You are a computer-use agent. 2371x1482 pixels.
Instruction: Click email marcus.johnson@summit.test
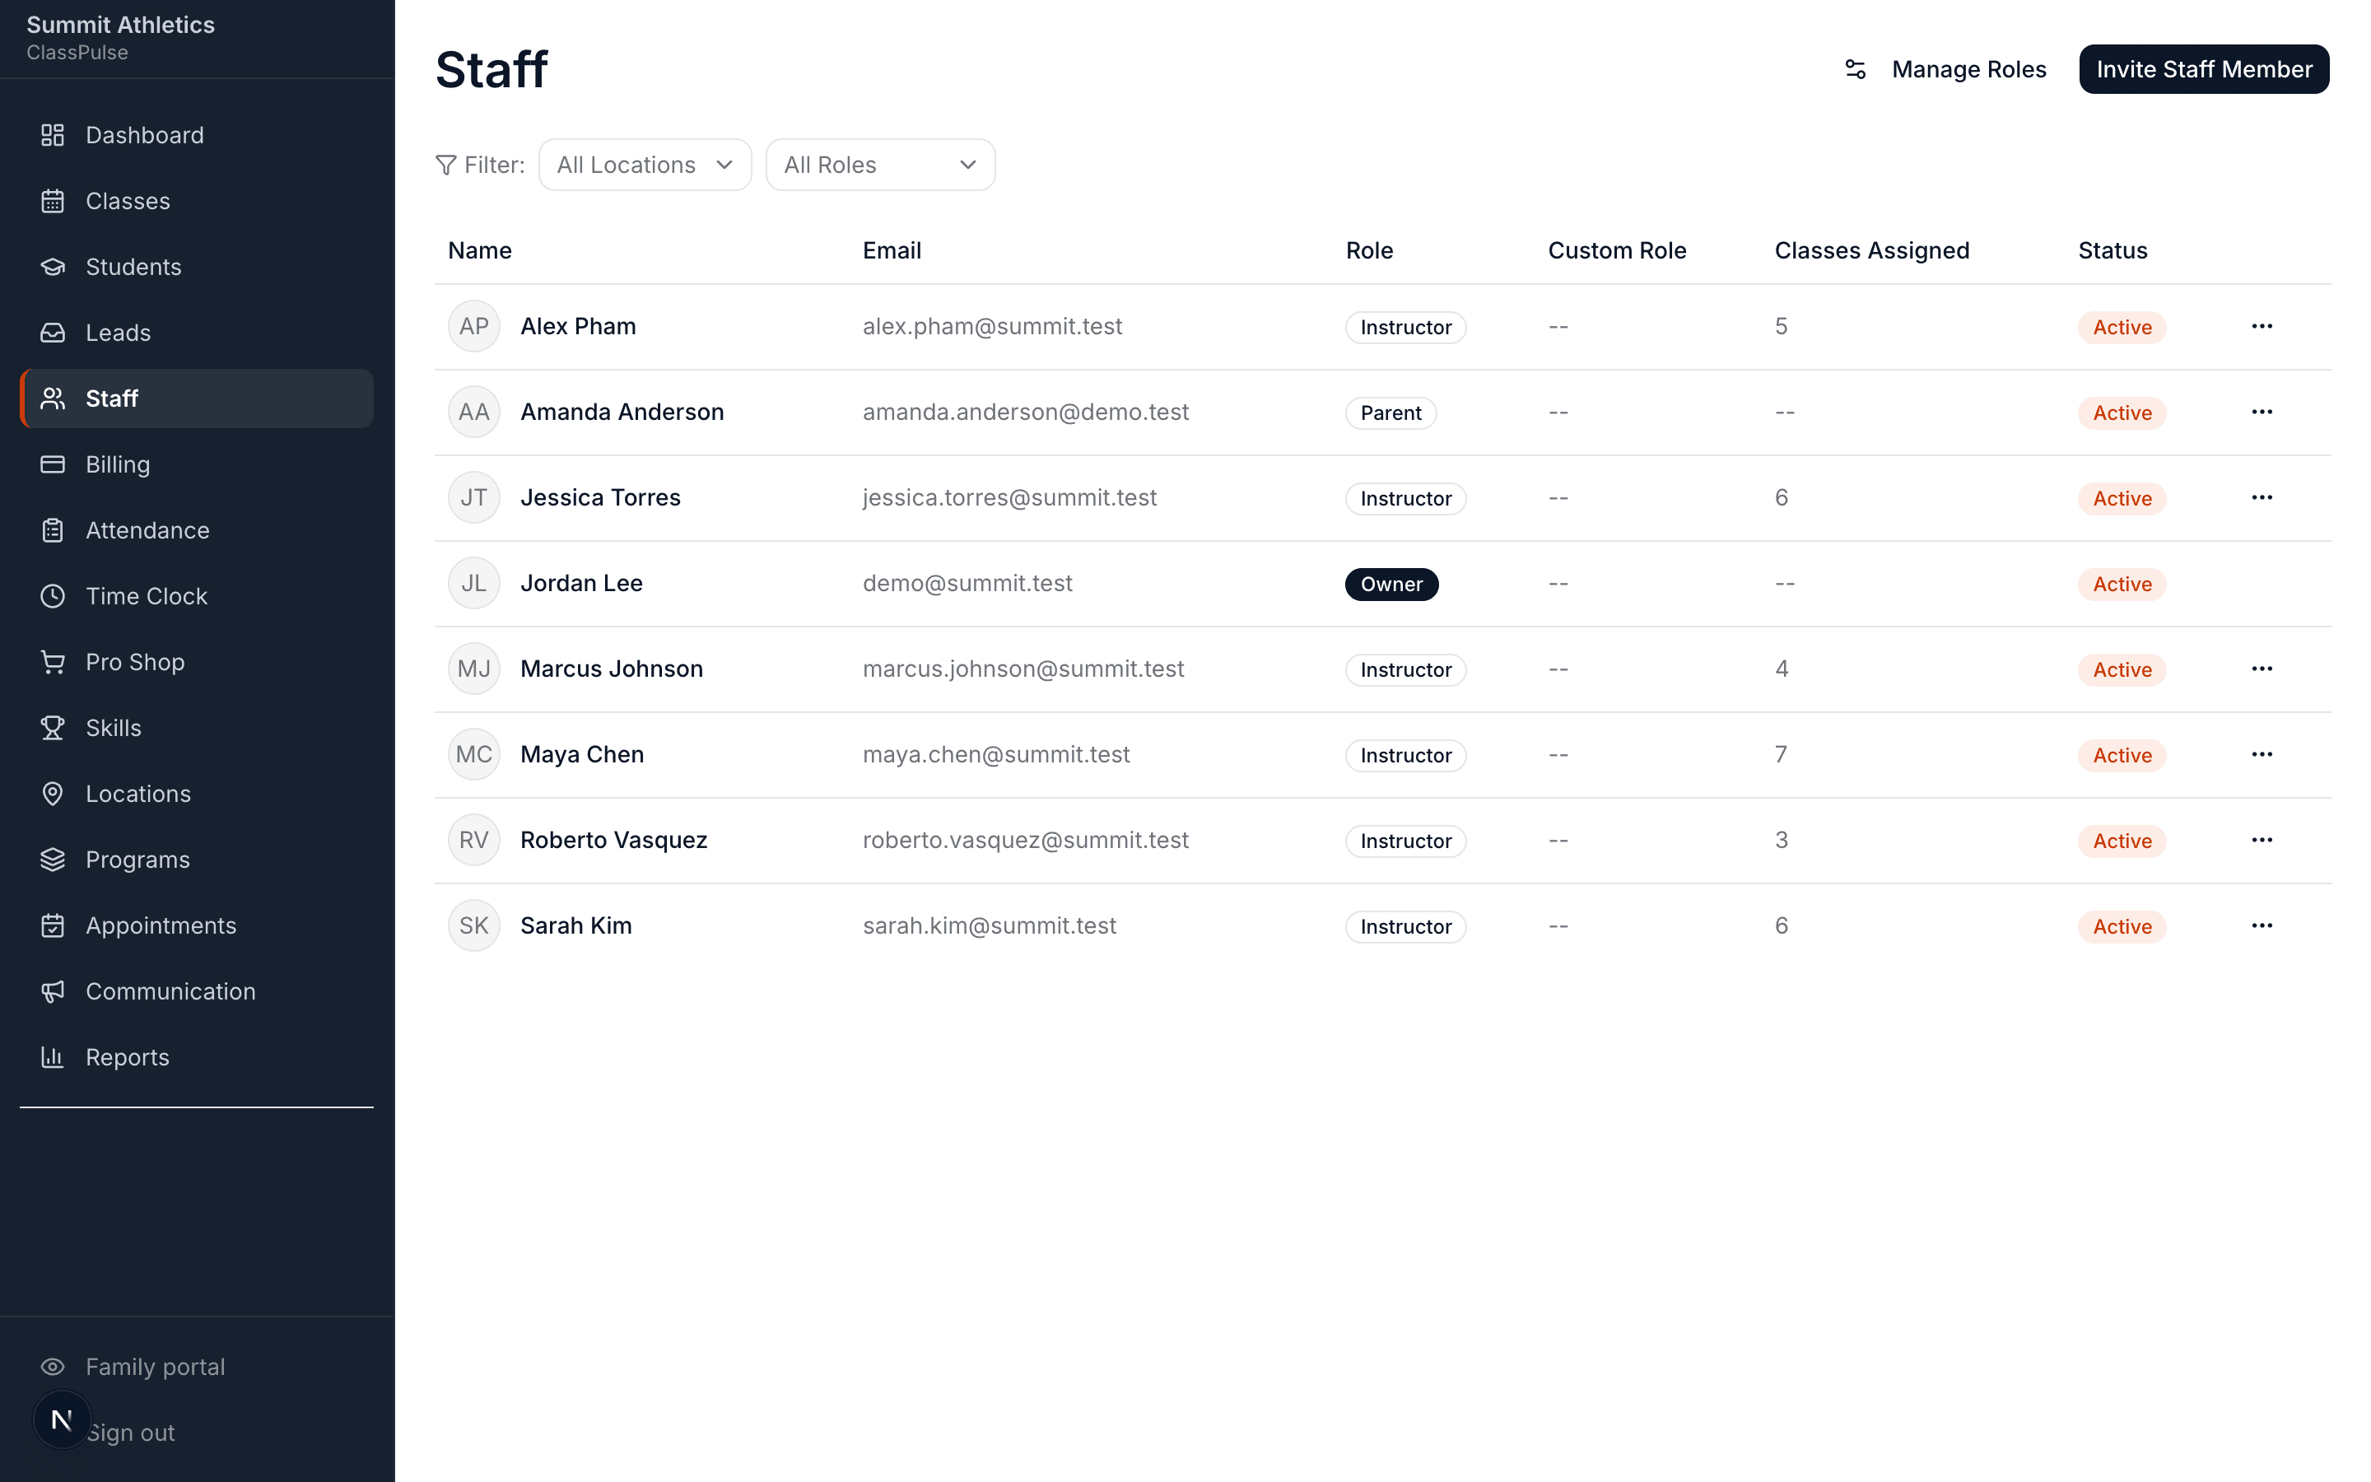[x=1022, y=669]
